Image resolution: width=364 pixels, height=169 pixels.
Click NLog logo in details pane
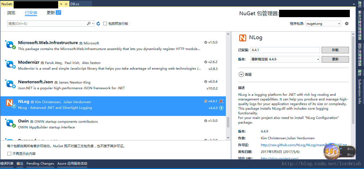click(242, 38)
